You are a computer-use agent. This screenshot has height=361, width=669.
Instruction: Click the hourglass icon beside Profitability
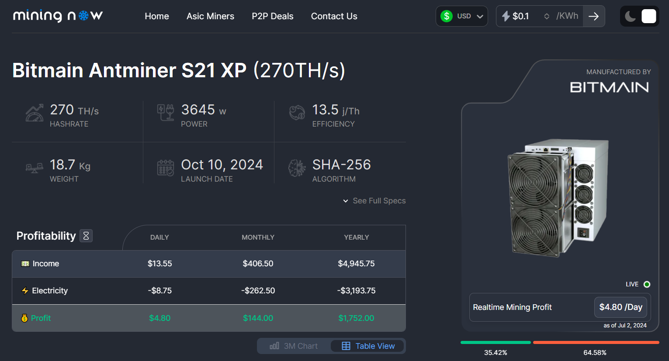86,236
